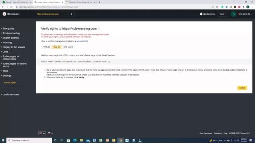Click the Type here to search box

click(x=29, y=140)
